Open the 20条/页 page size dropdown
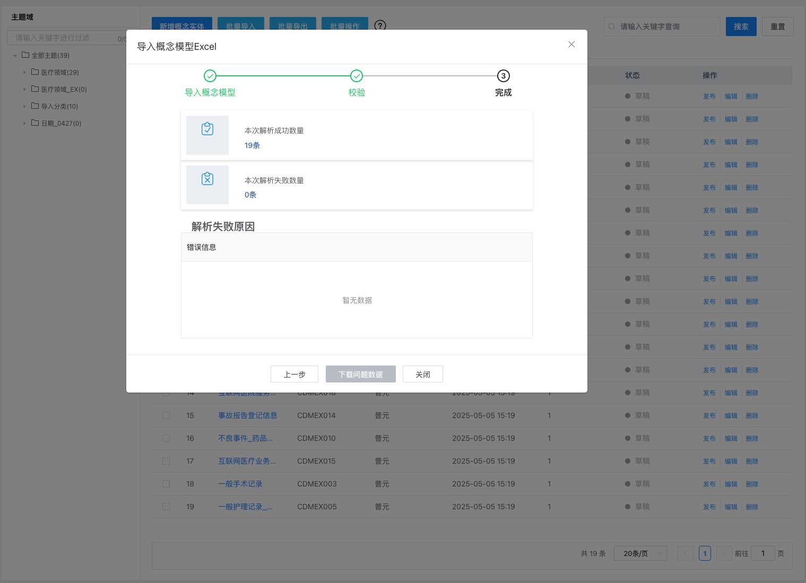 click(640, 553)
